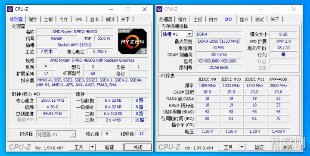The width and height of the screenshot is (310, 156).
Task: Click the Ryzen 5 processor logo
Action: (132, 41)
